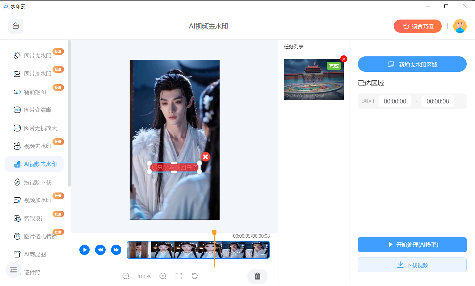Open the completed task thumbnail

click(x=313, y=80)
